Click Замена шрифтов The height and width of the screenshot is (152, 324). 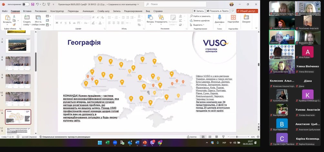(200, 20)
